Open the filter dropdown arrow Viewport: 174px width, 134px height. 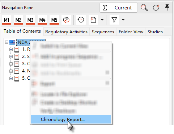tap(123, 20)
